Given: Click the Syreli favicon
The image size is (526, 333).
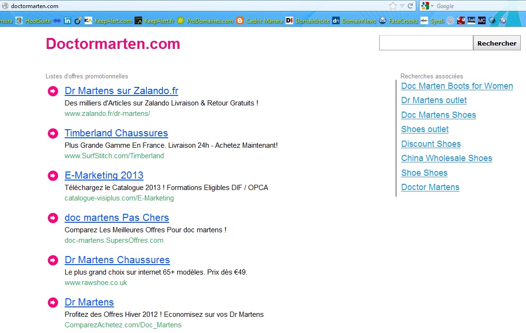Looking at the screenshot, I should coord(424,21).
